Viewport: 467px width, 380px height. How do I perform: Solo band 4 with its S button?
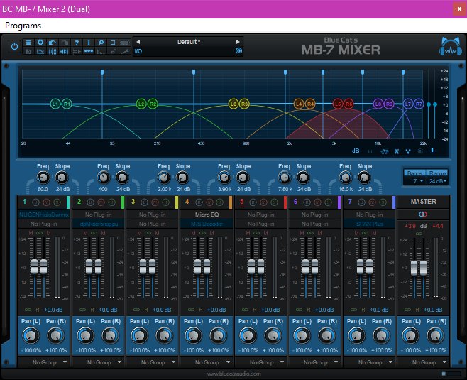tap(220, 202)
